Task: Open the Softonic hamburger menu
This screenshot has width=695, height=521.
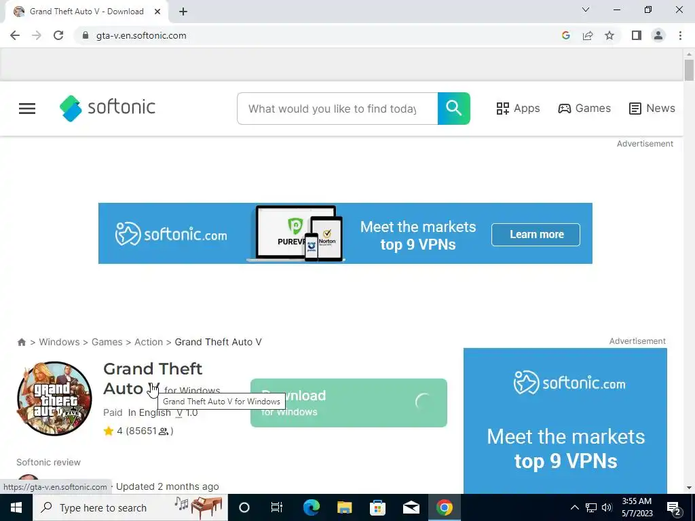Action: [27, 109]
